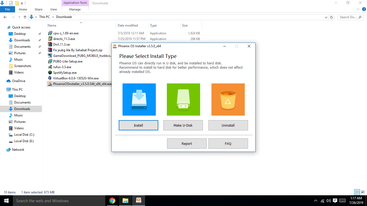367x206 pixels.
Task: Show hidden system tray icons
Action: tap(315, 201)
